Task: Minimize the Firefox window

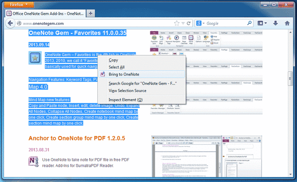Action: [265, 5]
